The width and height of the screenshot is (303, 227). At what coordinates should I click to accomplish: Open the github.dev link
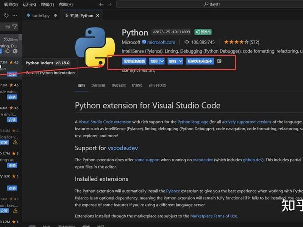253,160
